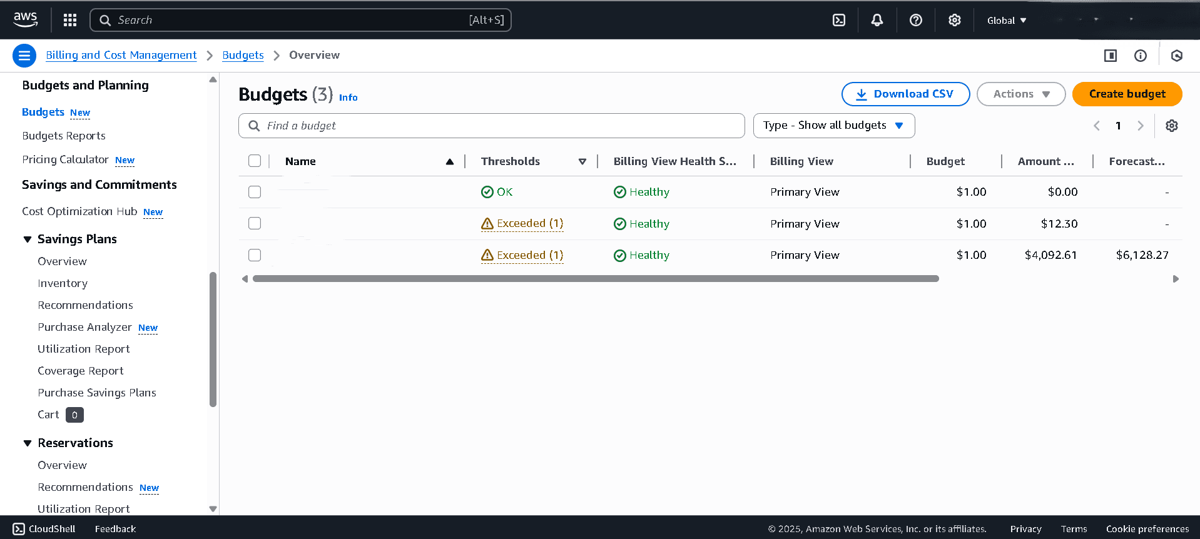Viewport: 1200px width, 539px height.
Task: Open the help question mark icon
Action: (x=916, y=20)
